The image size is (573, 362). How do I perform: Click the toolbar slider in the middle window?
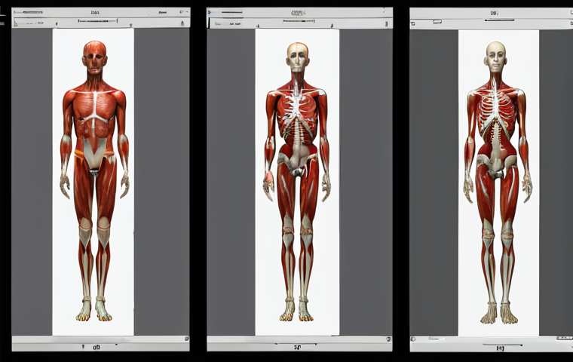tap(299, 21)
